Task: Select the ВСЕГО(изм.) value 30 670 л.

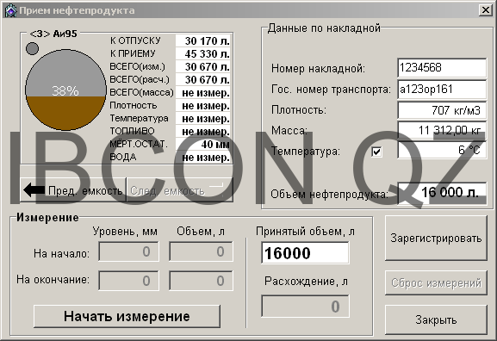Action: tap(203, 67)
